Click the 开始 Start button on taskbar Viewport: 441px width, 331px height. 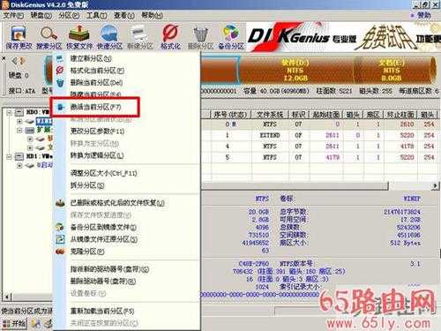coord(14,324)
